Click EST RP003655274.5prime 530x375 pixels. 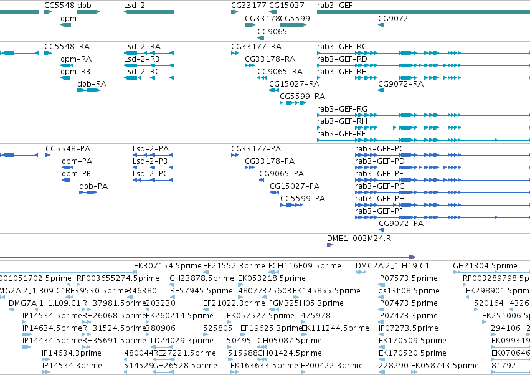click(118, 278)
